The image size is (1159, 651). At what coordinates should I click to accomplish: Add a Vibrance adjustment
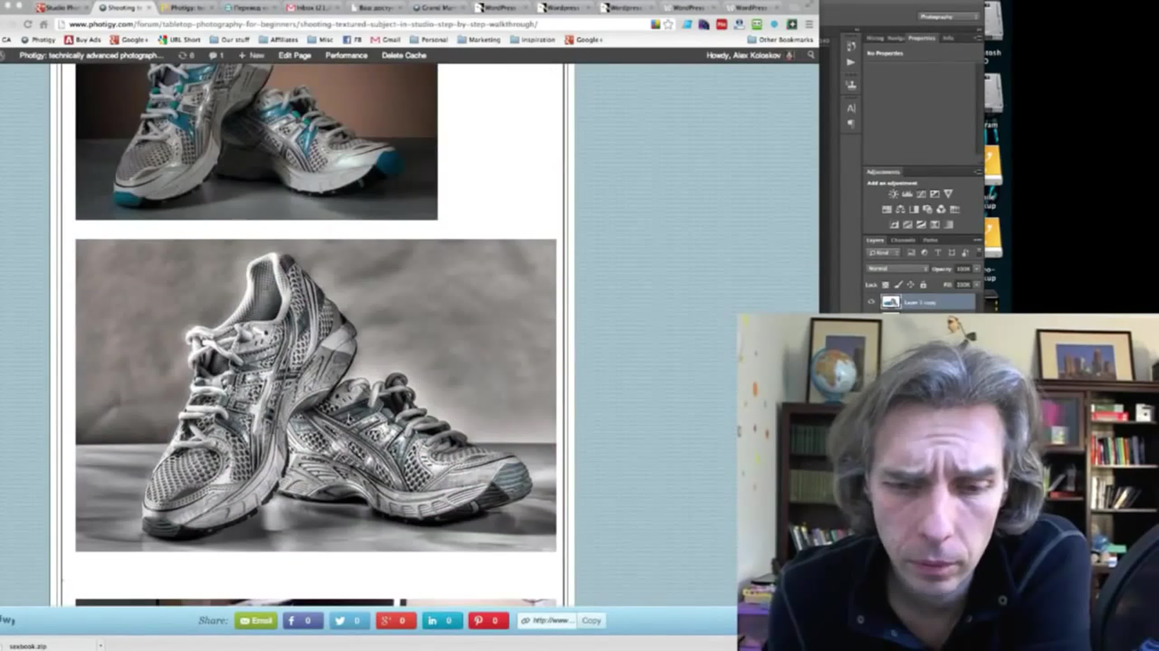coord(948,194)
